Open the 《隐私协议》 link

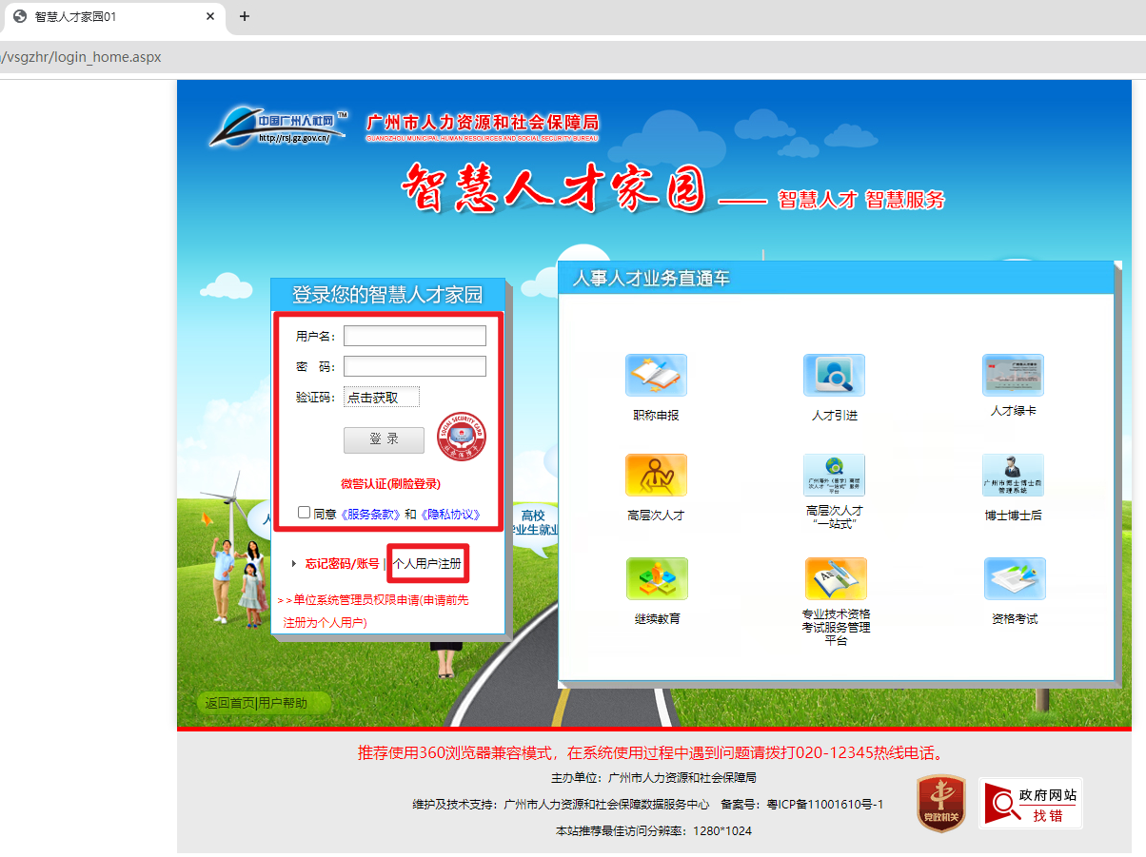point(448,514)
